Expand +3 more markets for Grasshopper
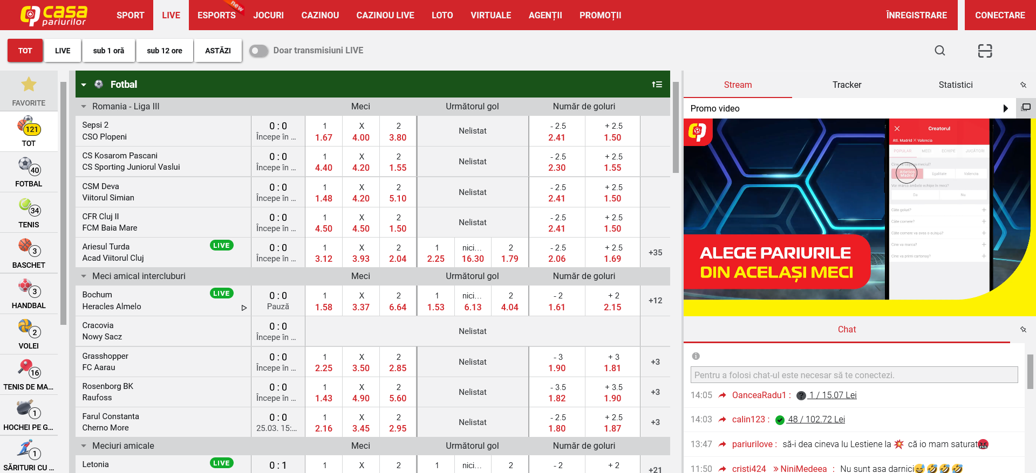Image resolution: width=1036 pixels, height=473 pixels. [x=655, y=362]
